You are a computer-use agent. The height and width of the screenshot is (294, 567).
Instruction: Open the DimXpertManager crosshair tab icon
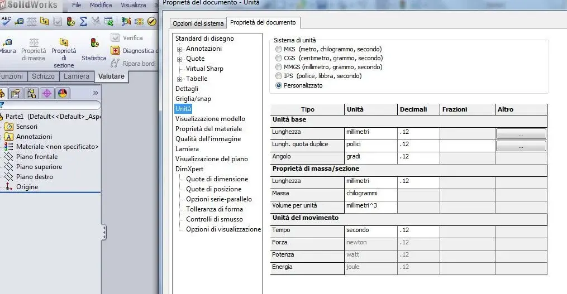tap(47, 94)
